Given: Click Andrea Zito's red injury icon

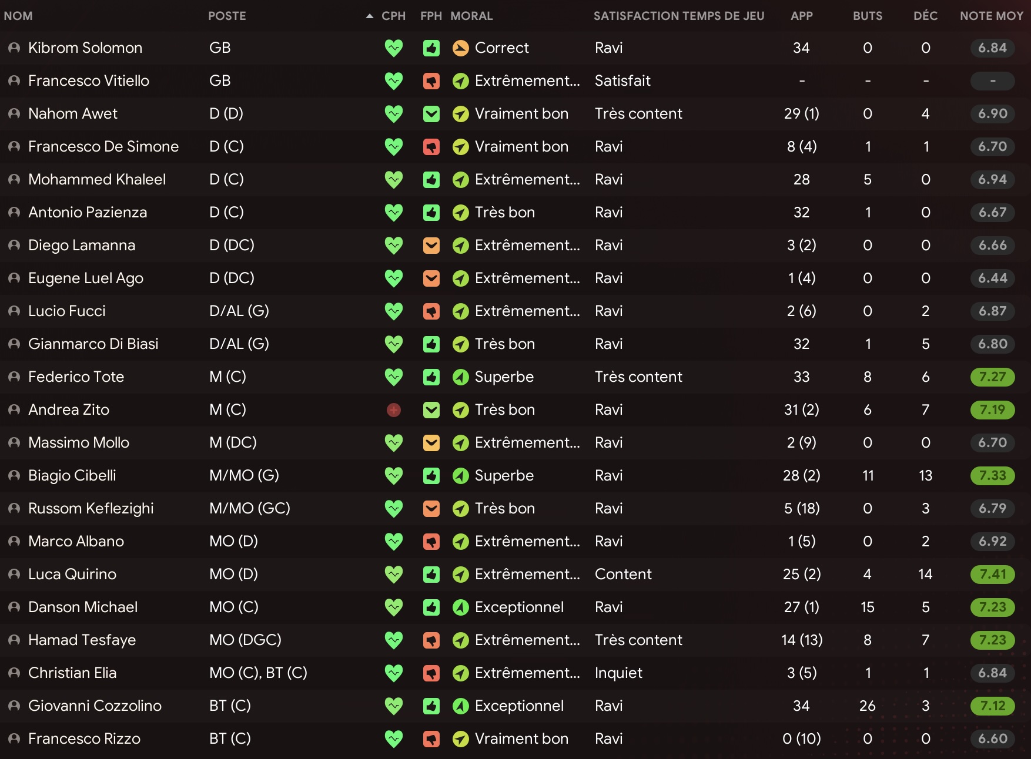Looking at the screenshot, I should tap(394, 410).
